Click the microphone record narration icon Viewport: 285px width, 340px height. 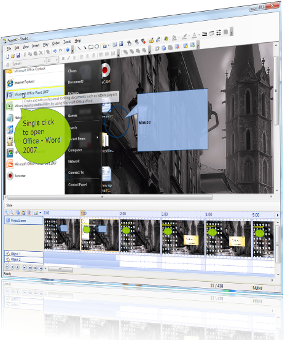[x=158, y=39]
